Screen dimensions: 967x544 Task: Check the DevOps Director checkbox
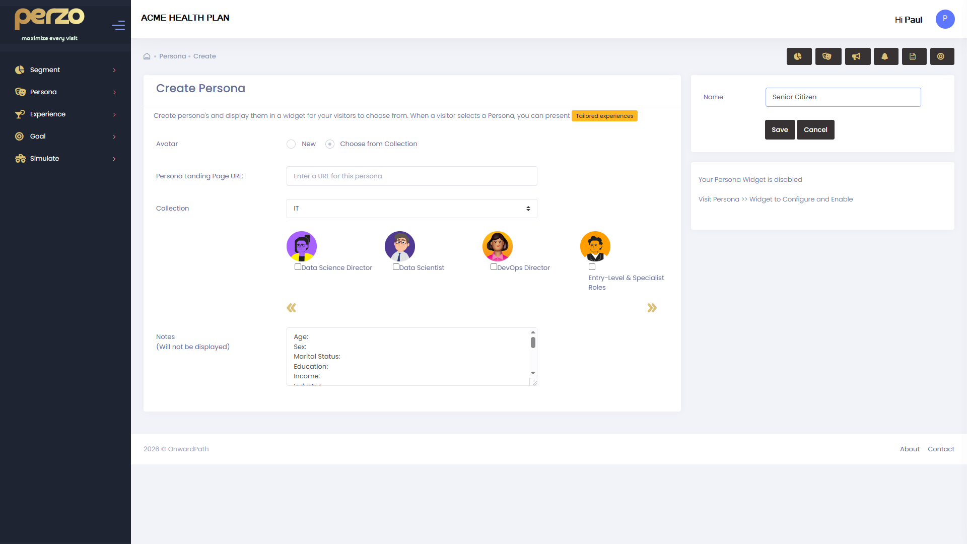(494, 266)
